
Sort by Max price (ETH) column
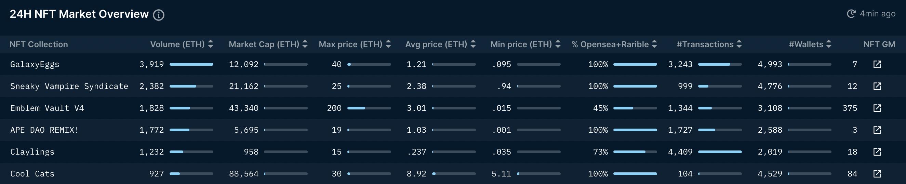[x=388, y=44]
